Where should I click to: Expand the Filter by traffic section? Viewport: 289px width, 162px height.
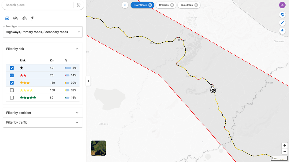point(43,122)
